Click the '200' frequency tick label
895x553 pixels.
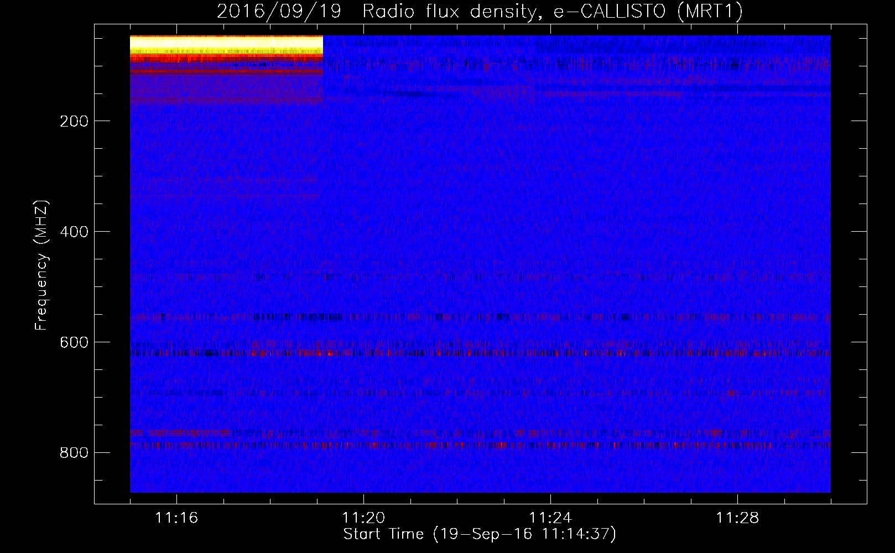click(74, 121)
